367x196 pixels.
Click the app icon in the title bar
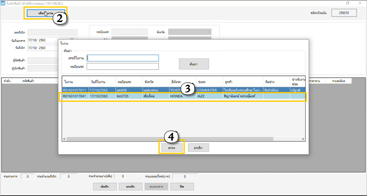3,3
